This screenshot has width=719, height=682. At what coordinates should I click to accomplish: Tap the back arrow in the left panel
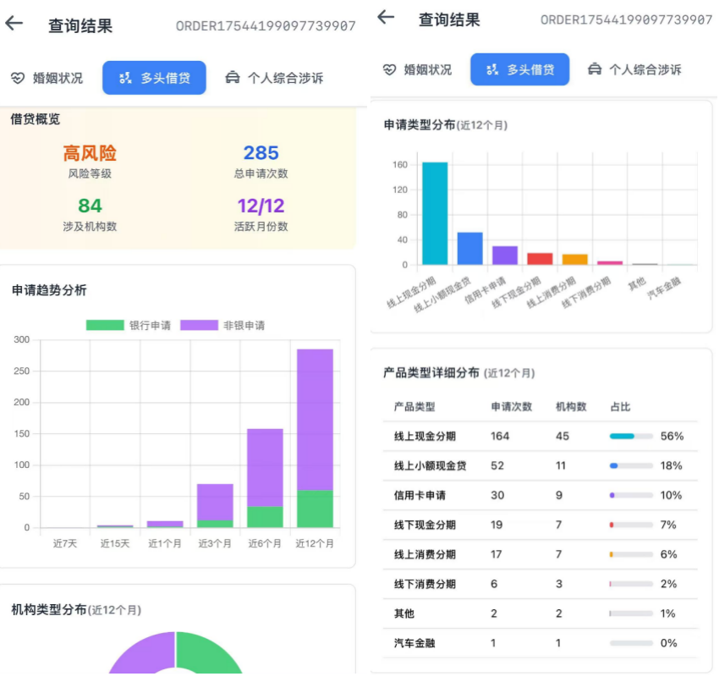click(x=14, y=23)
